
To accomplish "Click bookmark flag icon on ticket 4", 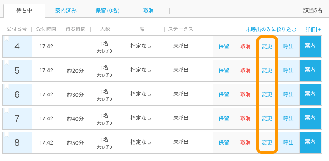I will [7, 39].
